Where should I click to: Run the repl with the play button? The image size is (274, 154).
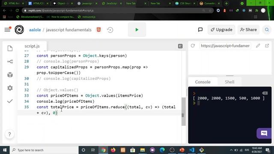pos(137,30)
